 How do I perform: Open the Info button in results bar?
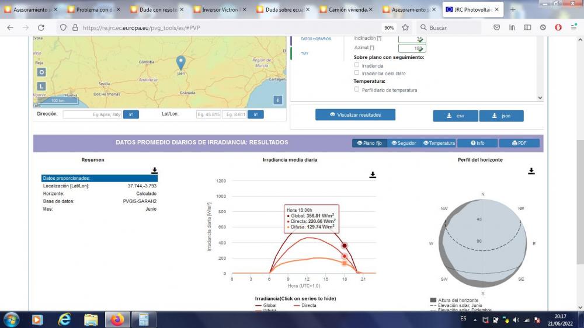click(477, 143)
